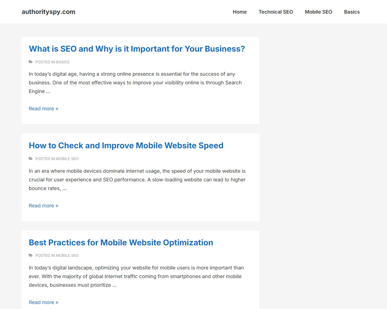387x309 pixels.
Task: Select Basics in the top navigation
Action: click(x=352, y=12)
